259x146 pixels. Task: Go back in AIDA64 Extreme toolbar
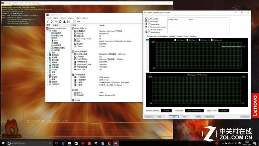click(x=48, y=21)
